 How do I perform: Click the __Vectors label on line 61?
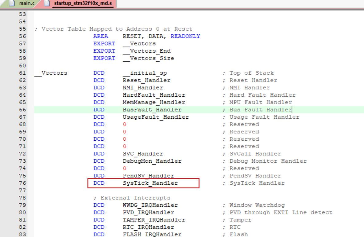tap(51, 73)
